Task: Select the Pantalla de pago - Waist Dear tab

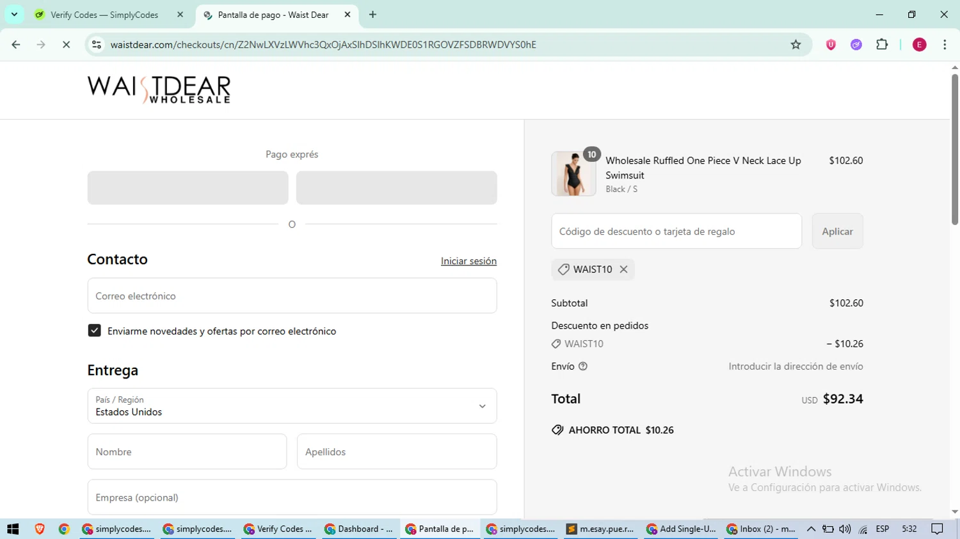Action: pyautogui.click(x=273, y=15)
